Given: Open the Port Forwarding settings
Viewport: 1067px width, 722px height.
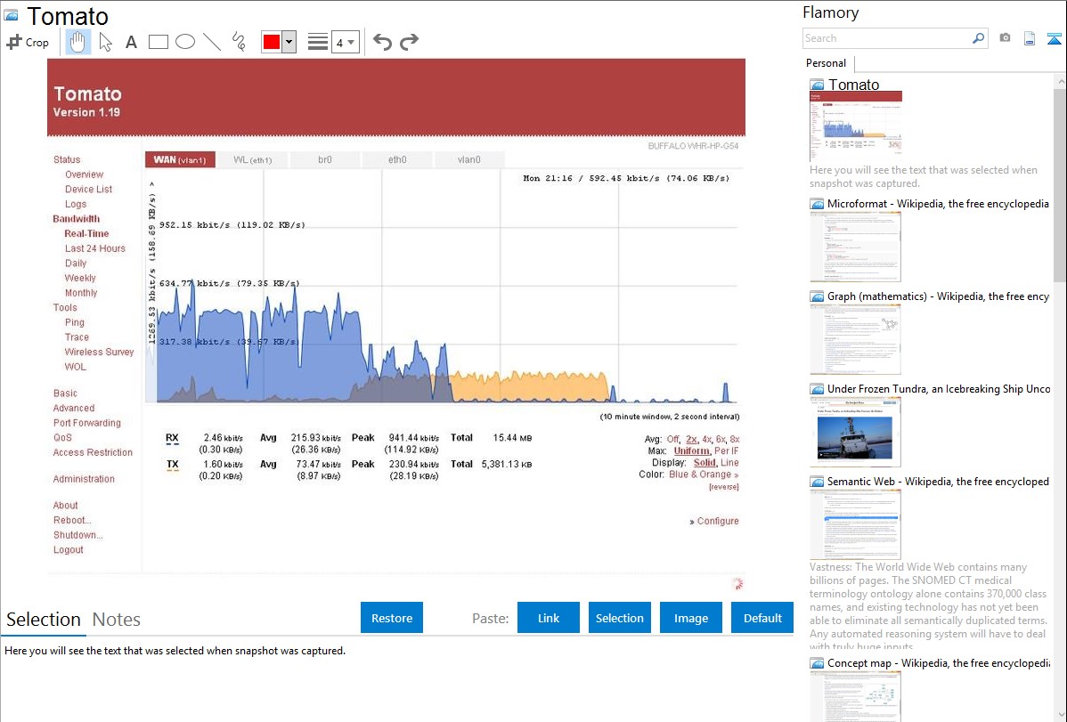Looking at the screenshot, I should pyautogui.click(x=87, y=423).
